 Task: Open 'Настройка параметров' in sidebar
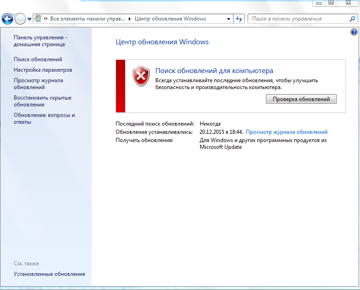[43, 70]
